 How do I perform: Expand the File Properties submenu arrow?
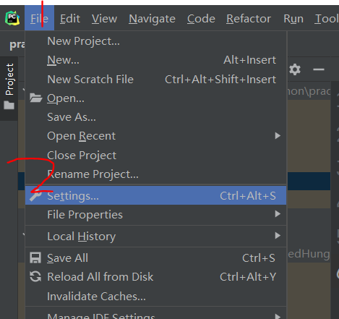[x=278, y=214]
